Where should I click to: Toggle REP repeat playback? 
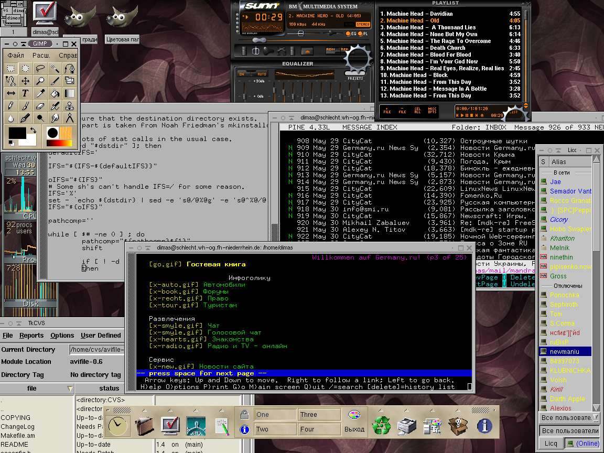coord(344,49)
